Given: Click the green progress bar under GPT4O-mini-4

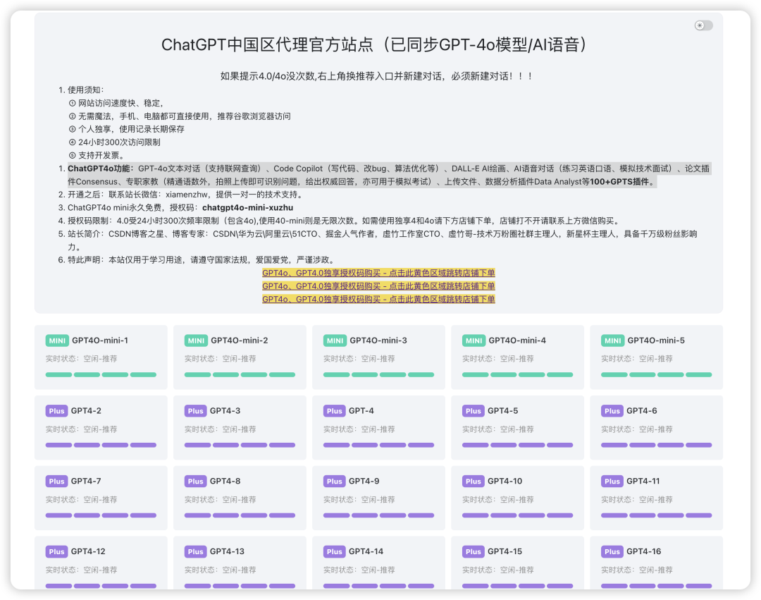Looking at the screenshot, I should [517, 375].
